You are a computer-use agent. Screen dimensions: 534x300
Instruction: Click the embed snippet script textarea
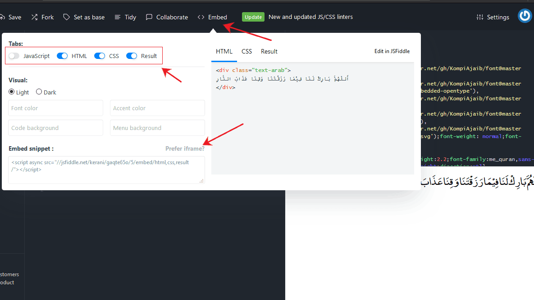coord(106,170)
